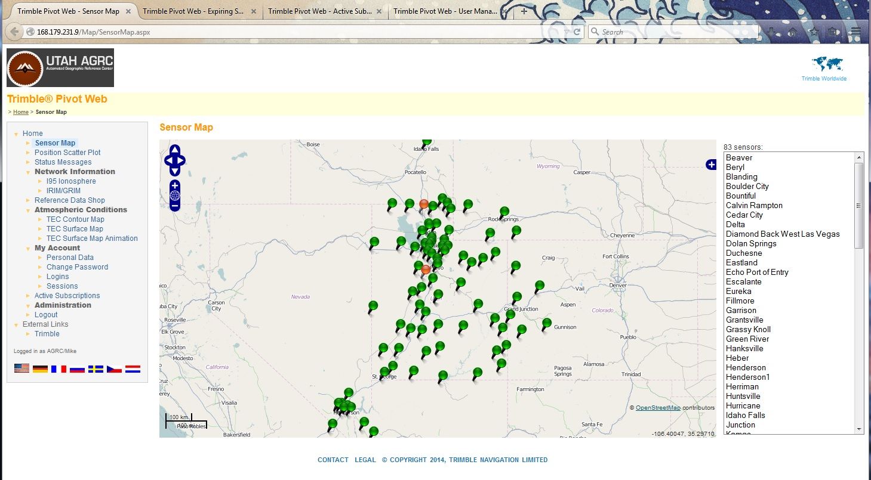This screenshot has width=871, height=480.
Task: Show the bookmarks list icon
Action: click(832, 32)
